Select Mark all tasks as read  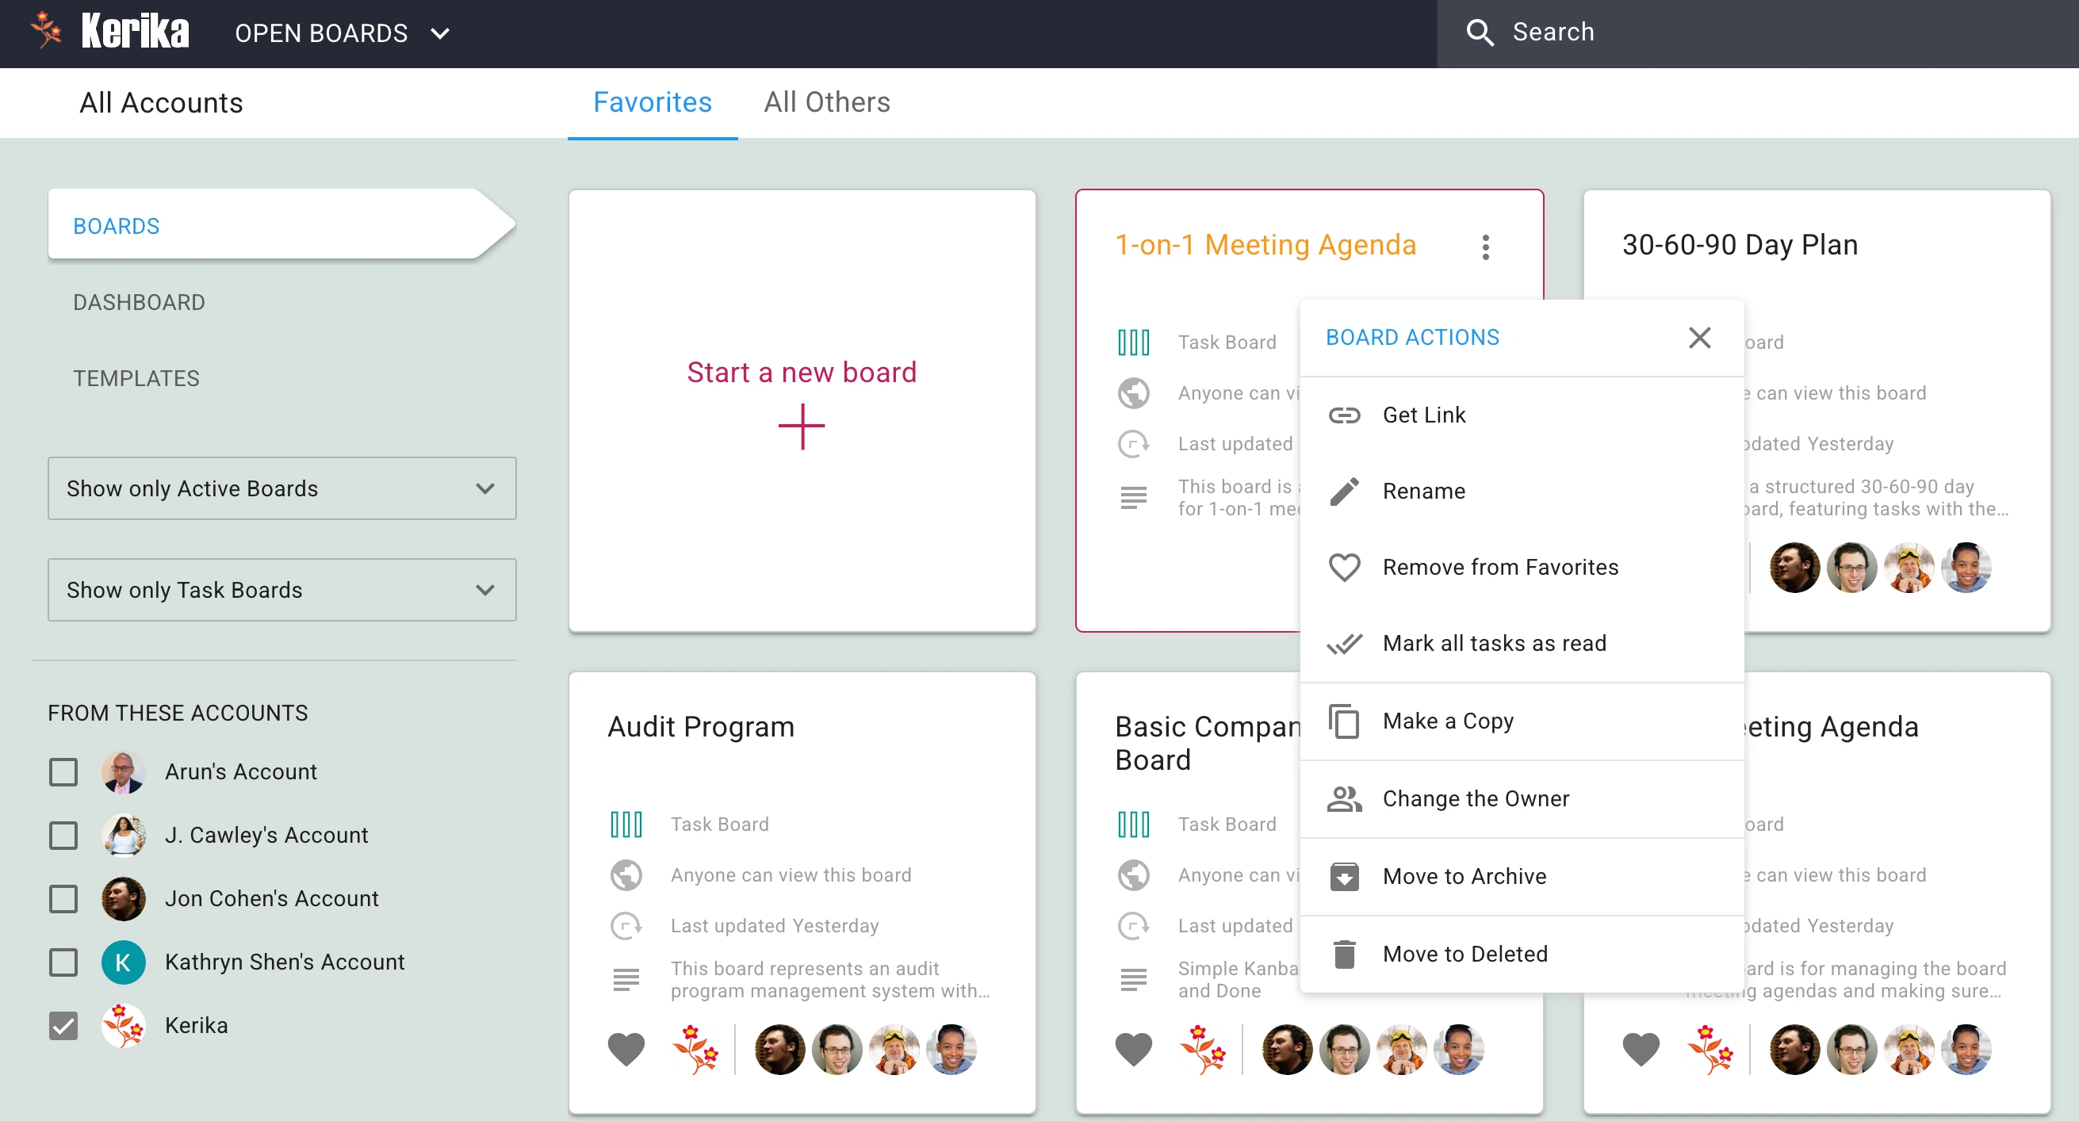point(1522,642)
